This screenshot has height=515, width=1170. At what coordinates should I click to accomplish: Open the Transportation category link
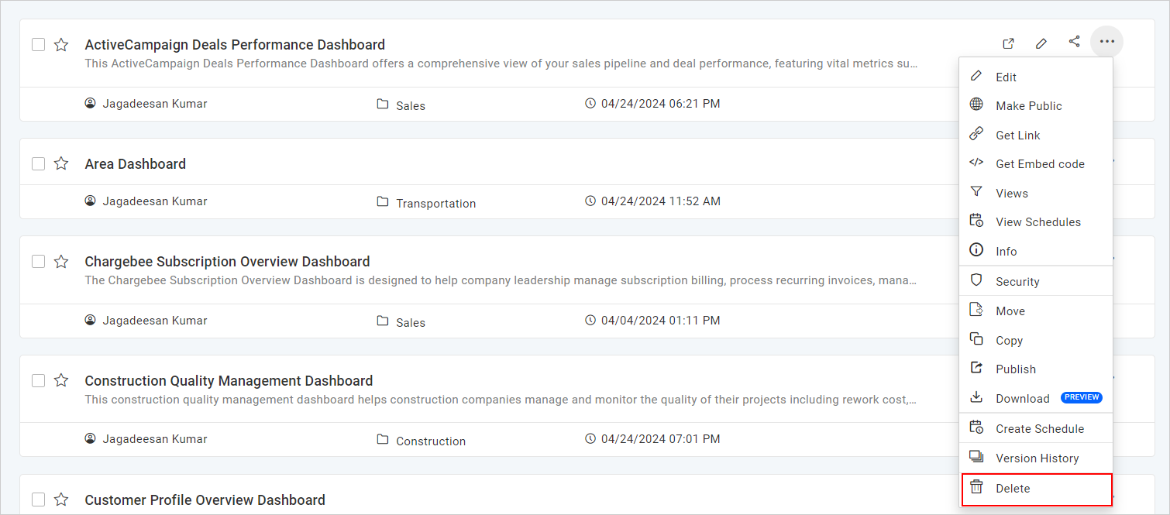(x=435, y=203)
